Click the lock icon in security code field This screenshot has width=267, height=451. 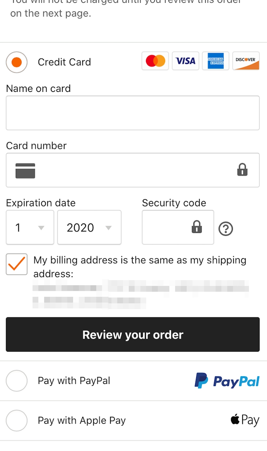(x=197, y=227)
